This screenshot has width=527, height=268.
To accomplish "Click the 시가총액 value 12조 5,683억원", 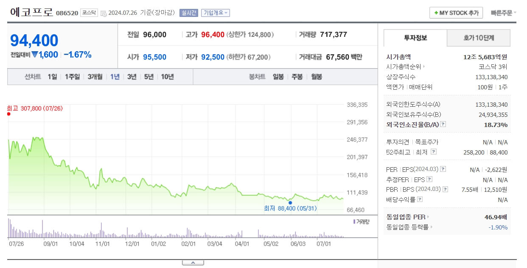I will point(485,57).
